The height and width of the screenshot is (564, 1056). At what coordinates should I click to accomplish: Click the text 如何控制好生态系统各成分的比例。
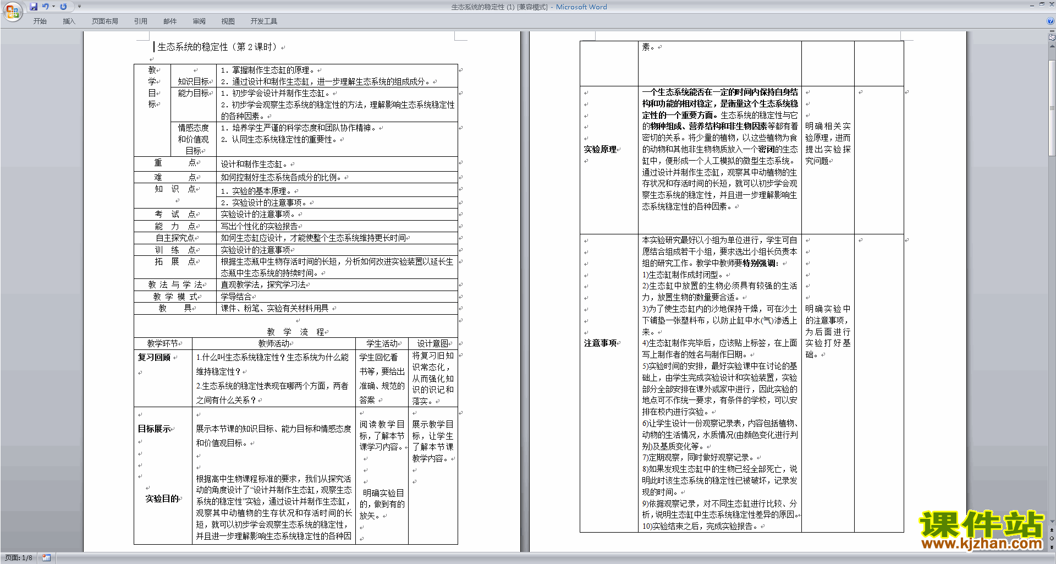tap(282, 177)
